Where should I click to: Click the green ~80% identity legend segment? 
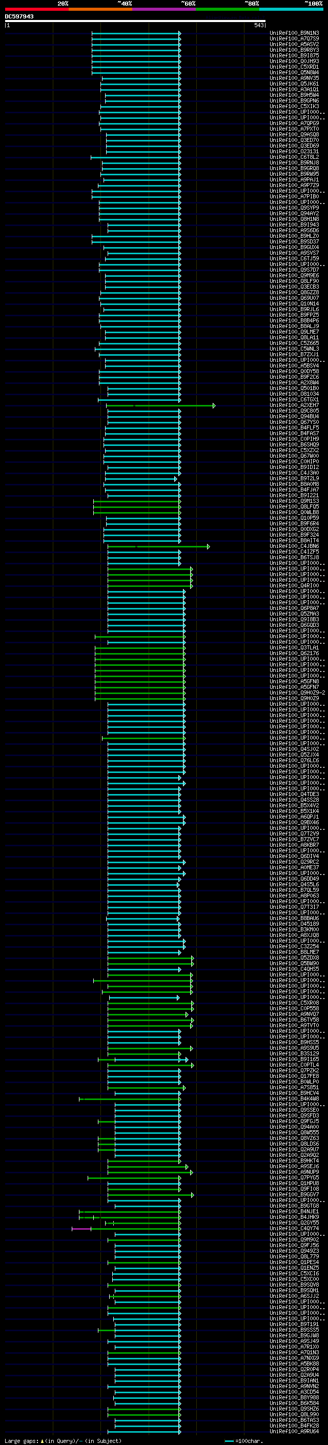tap(228, 9)
